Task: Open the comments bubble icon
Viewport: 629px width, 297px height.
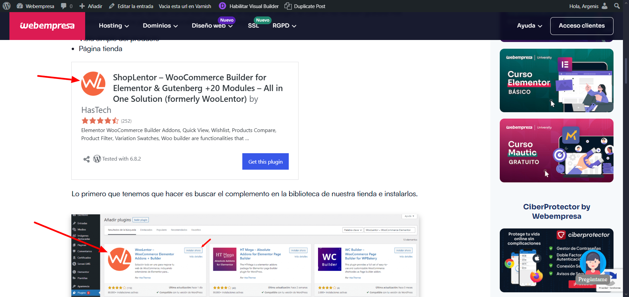Action: coord(64,6)
